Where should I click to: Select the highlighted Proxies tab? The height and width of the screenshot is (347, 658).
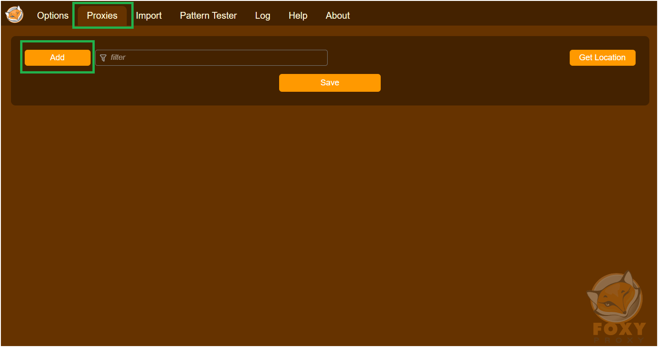pos(102,15)
